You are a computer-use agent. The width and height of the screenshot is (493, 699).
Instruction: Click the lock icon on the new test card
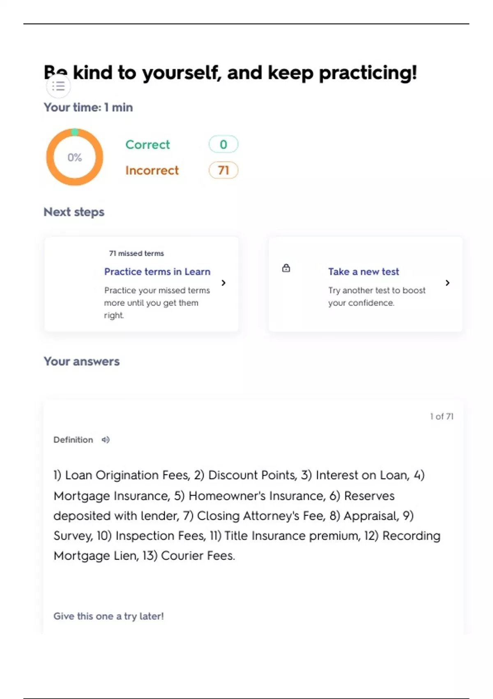coord(286,268)
